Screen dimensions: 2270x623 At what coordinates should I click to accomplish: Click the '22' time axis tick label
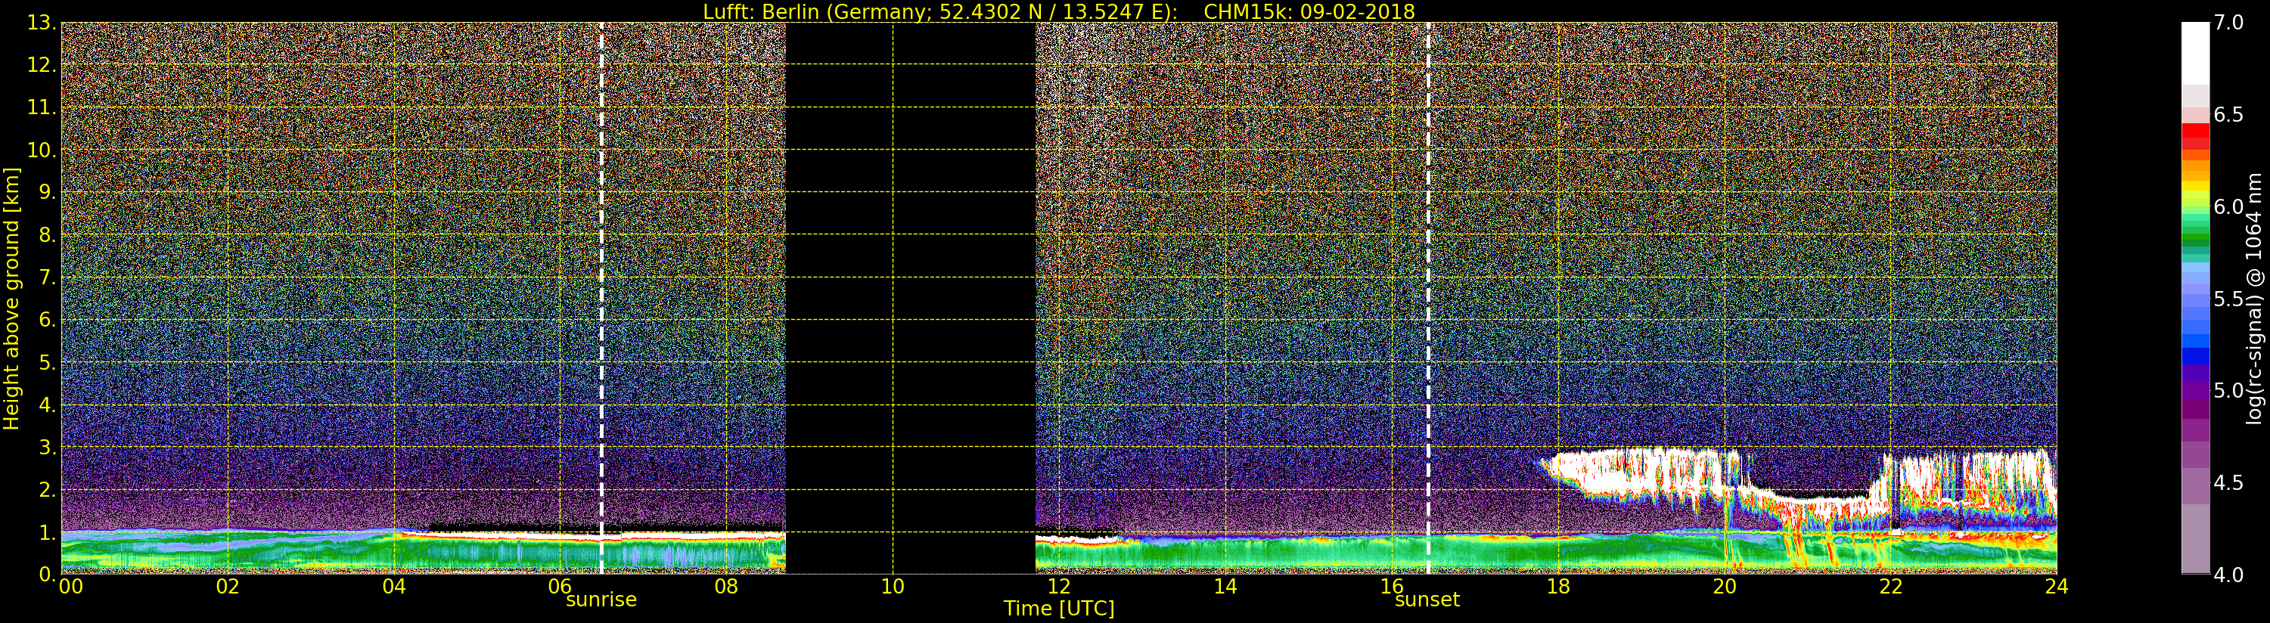coord(1891,587)
